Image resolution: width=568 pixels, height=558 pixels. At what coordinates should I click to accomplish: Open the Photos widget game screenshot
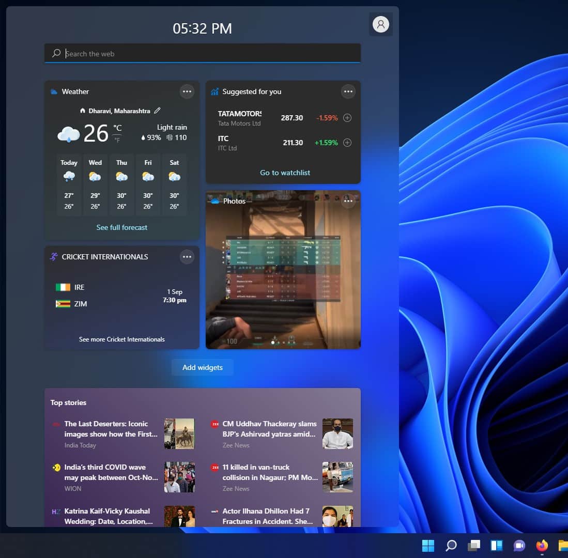point(283,270)
